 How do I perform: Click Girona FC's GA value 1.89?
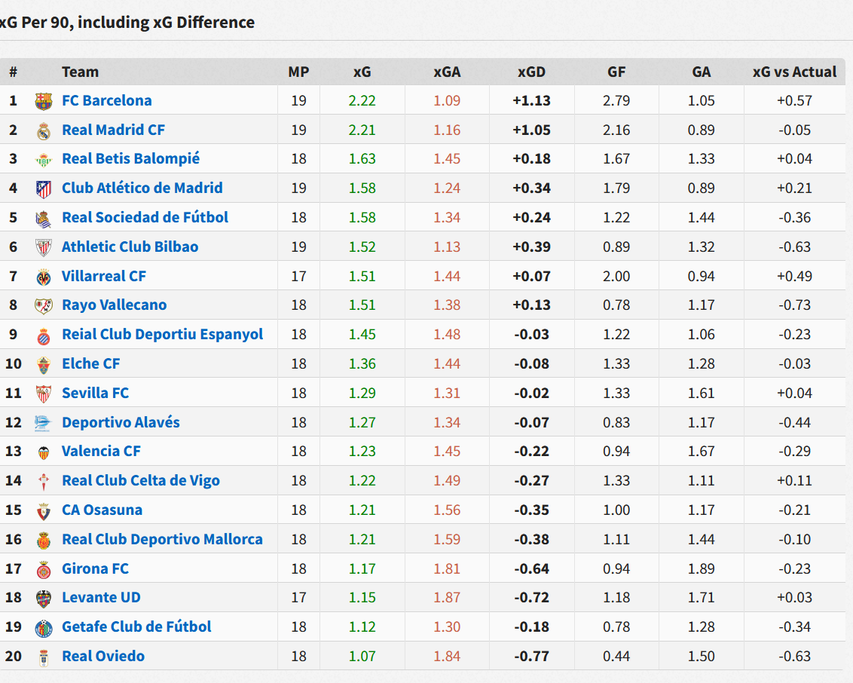[702, 570]
